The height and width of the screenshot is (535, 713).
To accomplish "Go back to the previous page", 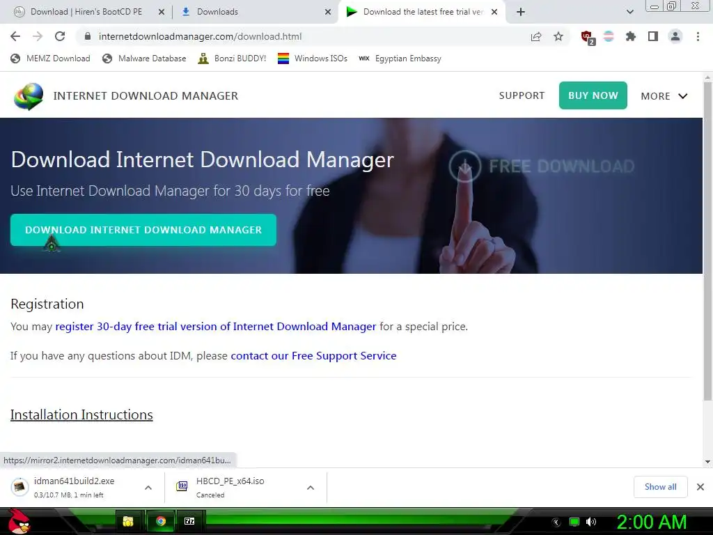I will pyautogui.click(x=15, y=36).
